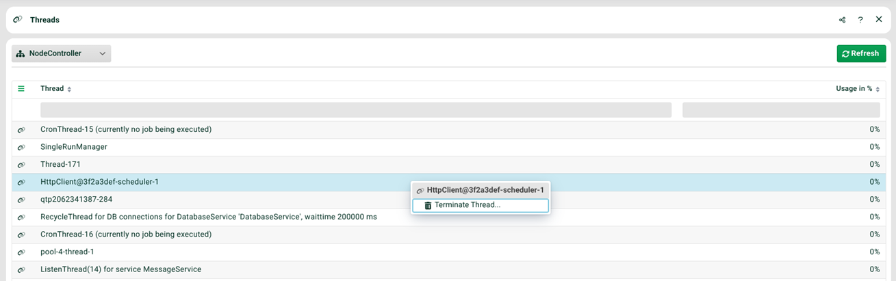896x281 pixels.
Task: Close the Threads panel
Action: point(879,19)
